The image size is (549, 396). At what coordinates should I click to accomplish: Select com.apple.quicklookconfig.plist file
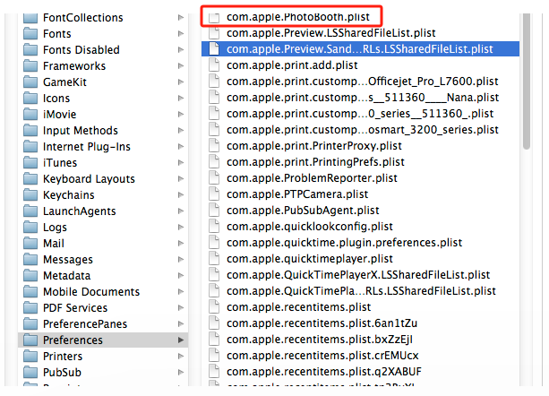point(310,226)
